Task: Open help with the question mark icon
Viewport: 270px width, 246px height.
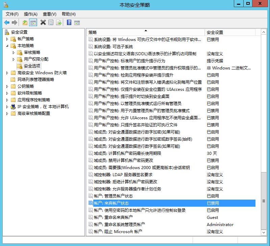Action: coord(69,22)
